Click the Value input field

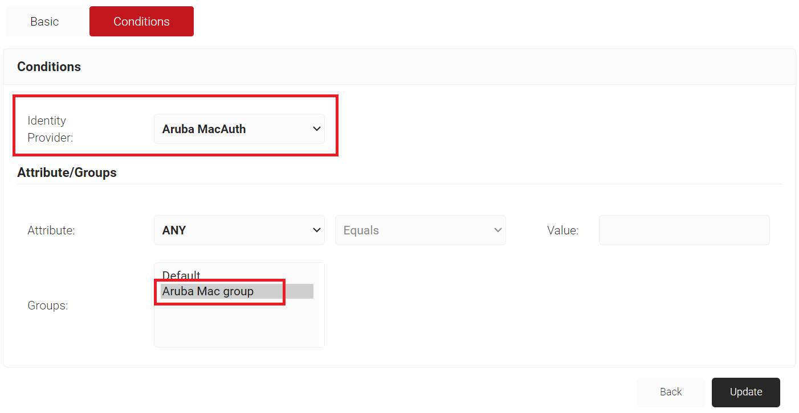pos(684,230)
